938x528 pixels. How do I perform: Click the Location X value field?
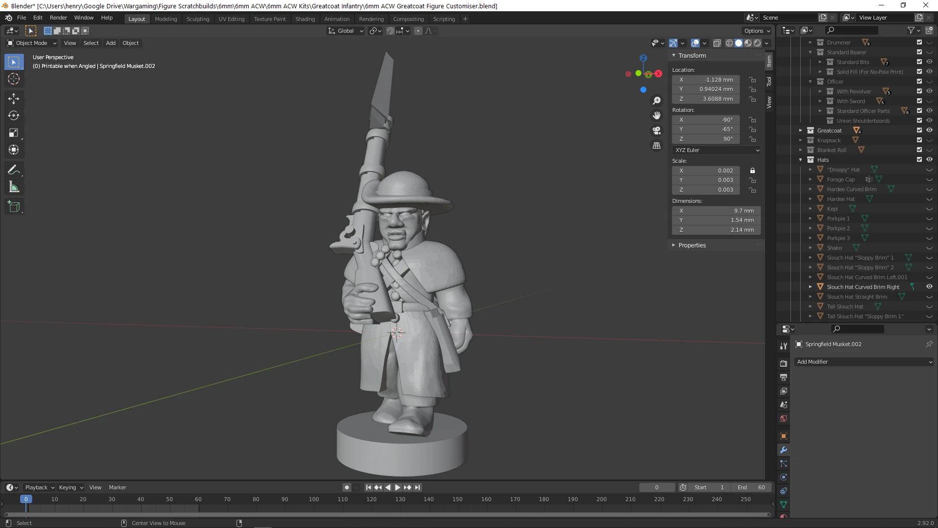pos(705,80)
